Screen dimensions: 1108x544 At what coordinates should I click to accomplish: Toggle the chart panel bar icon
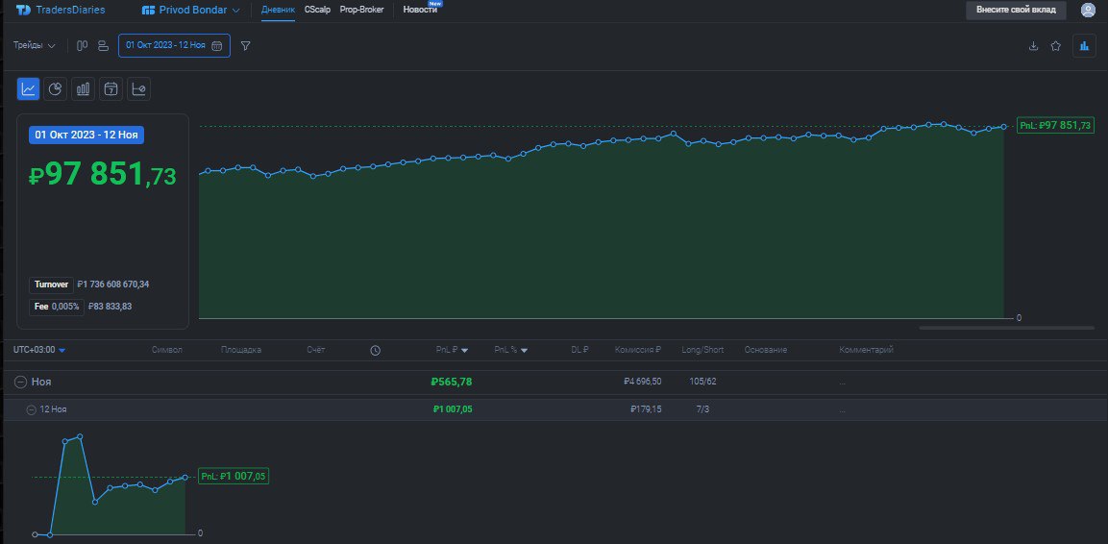pyautogui.click(x=1084, y=46)
